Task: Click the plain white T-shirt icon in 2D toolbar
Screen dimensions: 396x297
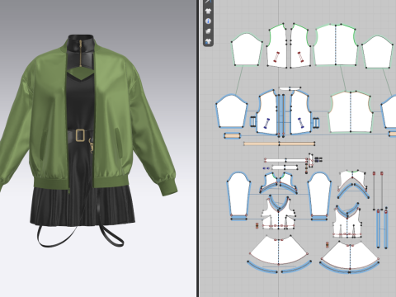Action: pos(208,12)
